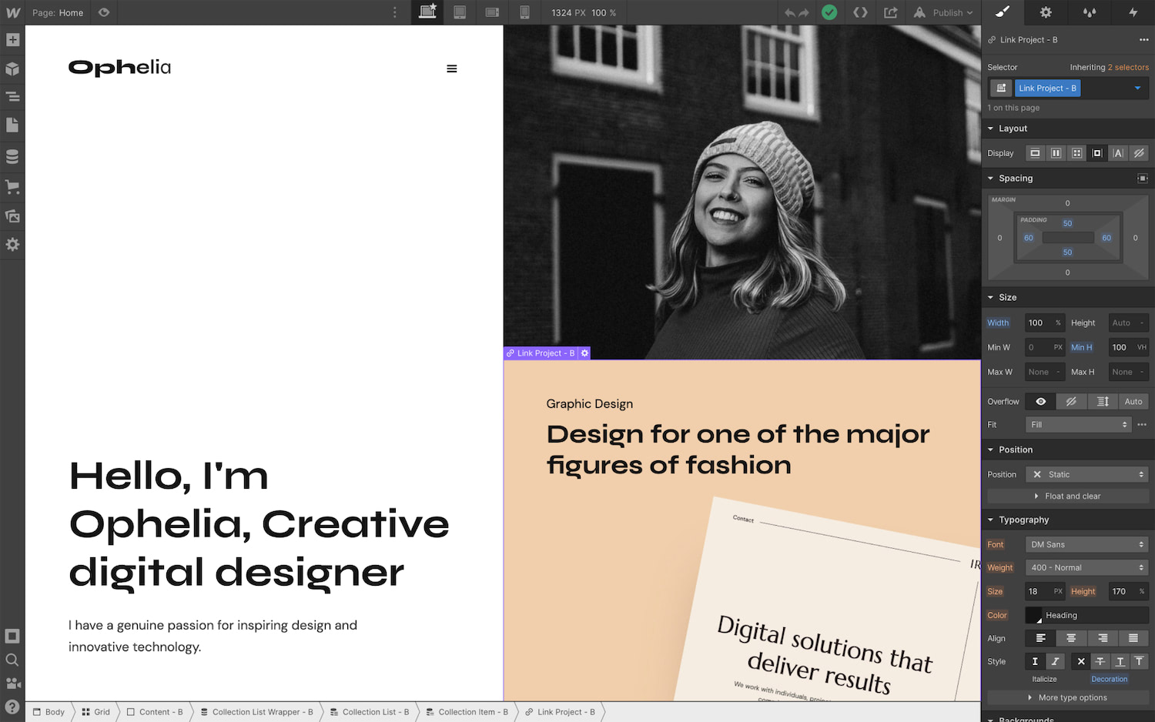The width and height of the screenshot is (1155, 722).
Task: Open the Export Code icon
Action: [860, 12]
